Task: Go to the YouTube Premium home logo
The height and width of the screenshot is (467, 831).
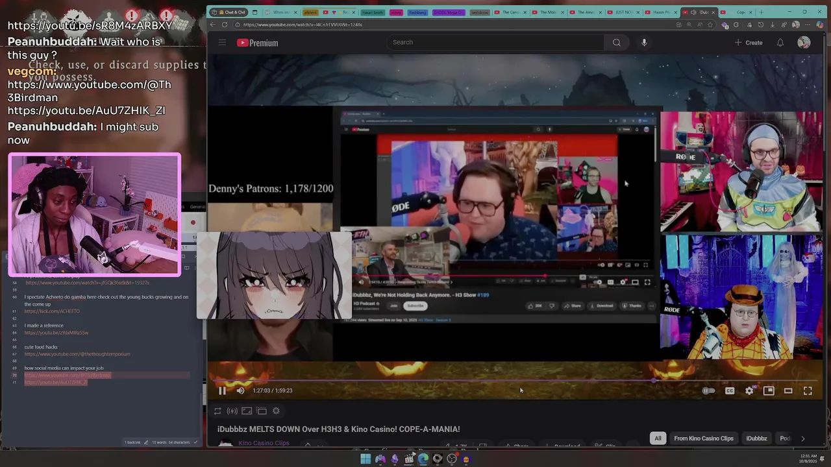Action: 257,43
